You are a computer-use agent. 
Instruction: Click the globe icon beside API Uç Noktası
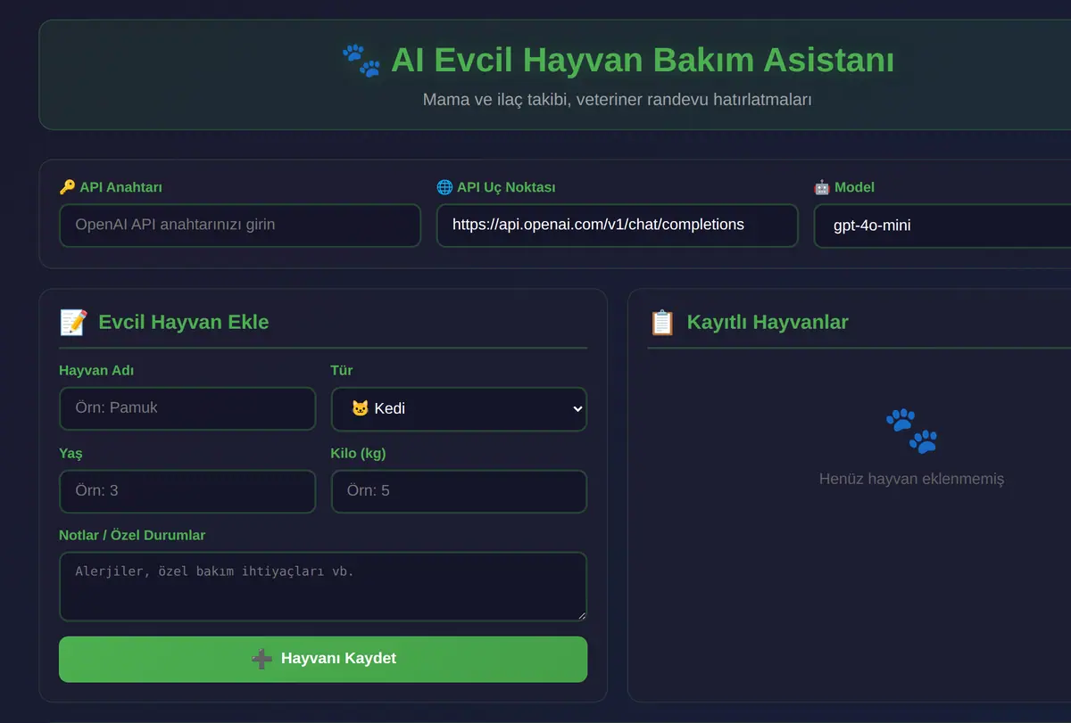(x=444, y=187)
